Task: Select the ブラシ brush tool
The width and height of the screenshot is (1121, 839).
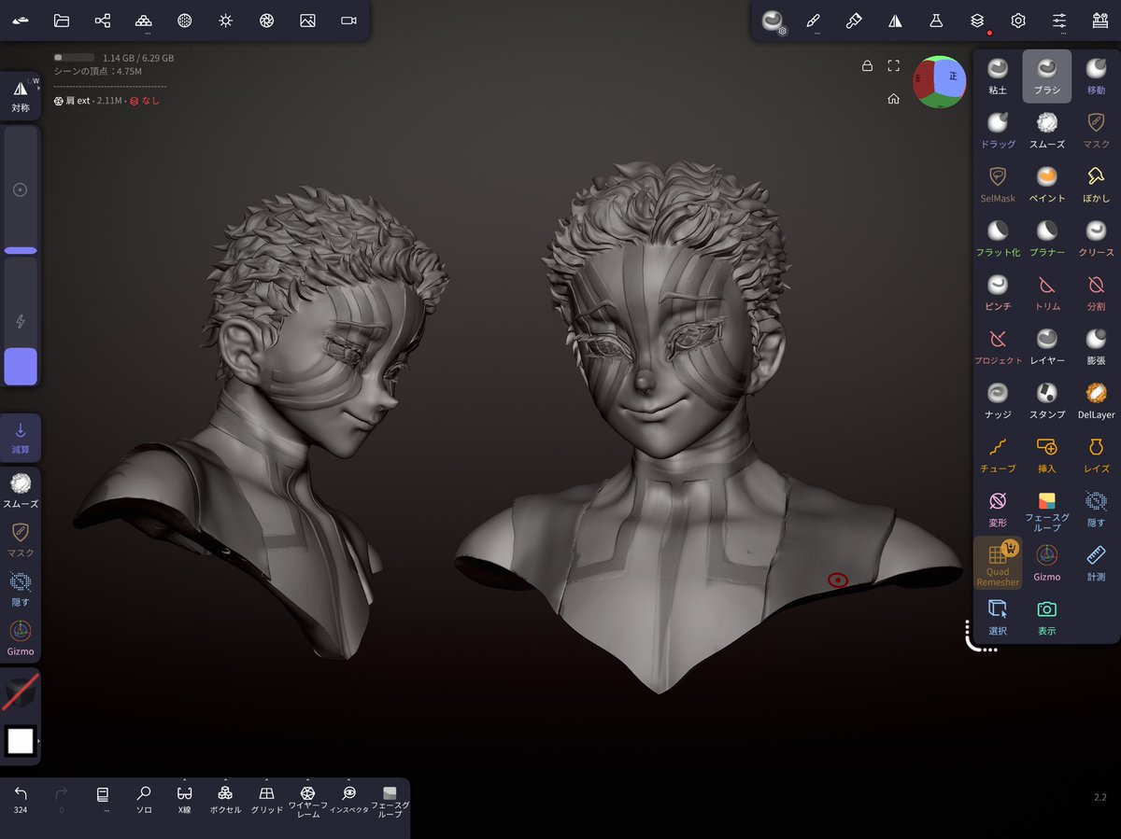Action: (x=1047, y=77)
